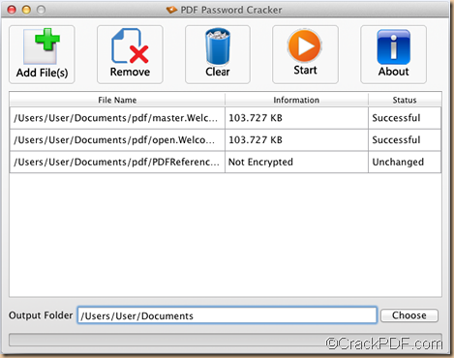454x358 pixels.
Task: Select the master.Welc... file row
Action: click(x=226, y=118)
